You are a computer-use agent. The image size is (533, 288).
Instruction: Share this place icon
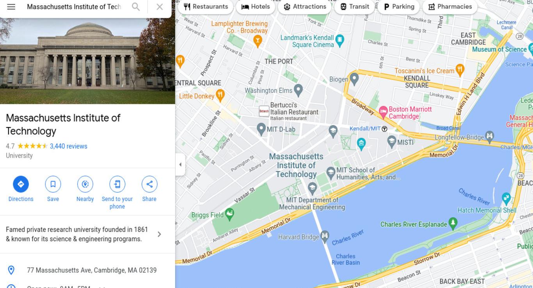[x=149, y=184]
